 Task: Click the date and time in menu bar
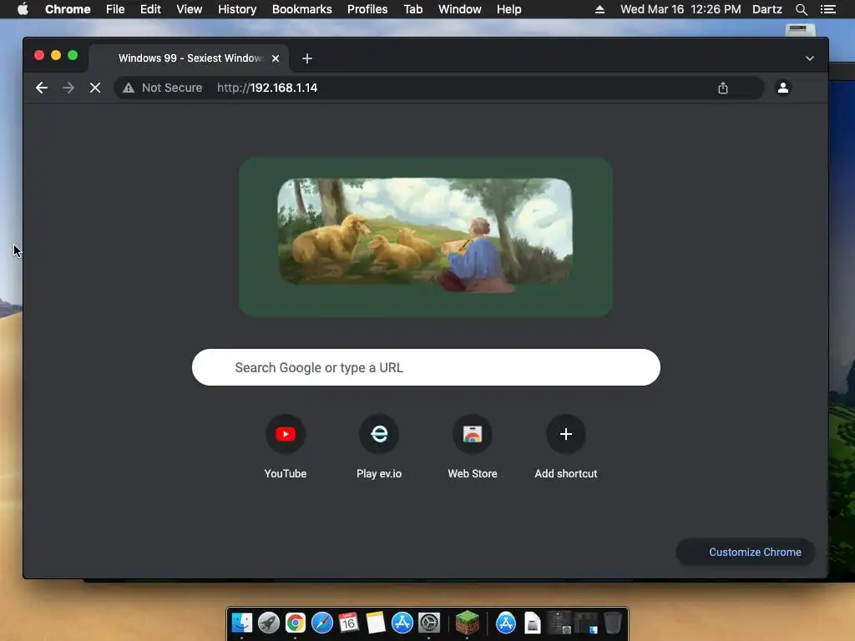(x=680, y=9)
